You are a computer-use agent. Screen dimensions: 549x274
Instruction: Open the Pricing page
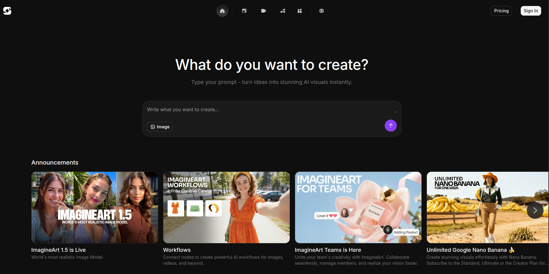pos(501,11)
